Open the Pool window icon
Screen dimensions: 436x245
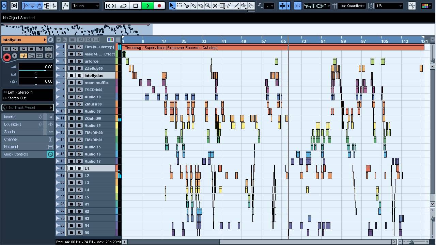pos(47,6)
